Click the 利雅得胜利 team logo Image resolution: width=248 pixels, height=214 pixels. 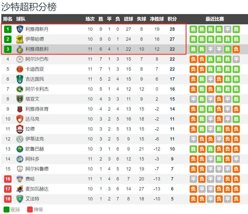pyautogui.click(x=20, y=49)
